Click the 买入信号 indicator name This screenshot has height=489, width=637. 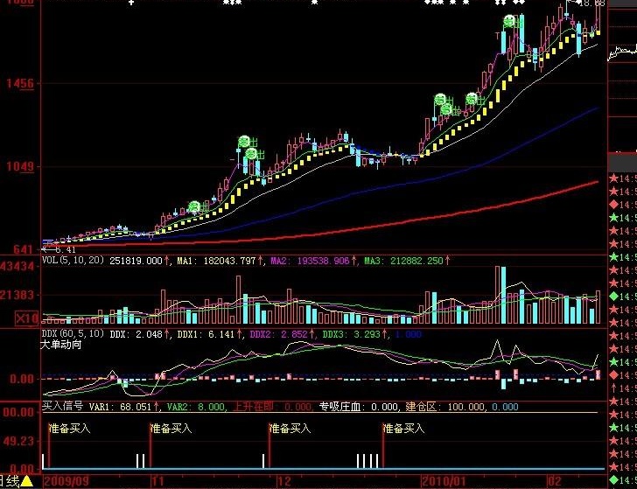[x=63, y=406]
